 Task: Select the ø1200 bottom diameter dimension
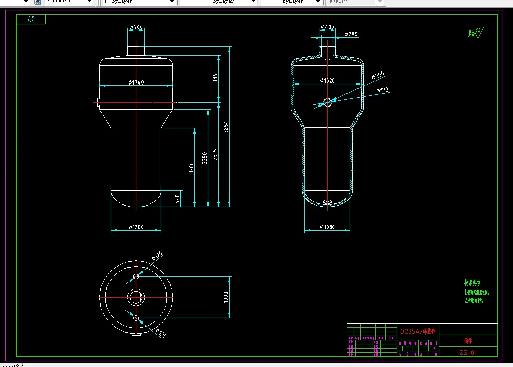click(136, 227)
